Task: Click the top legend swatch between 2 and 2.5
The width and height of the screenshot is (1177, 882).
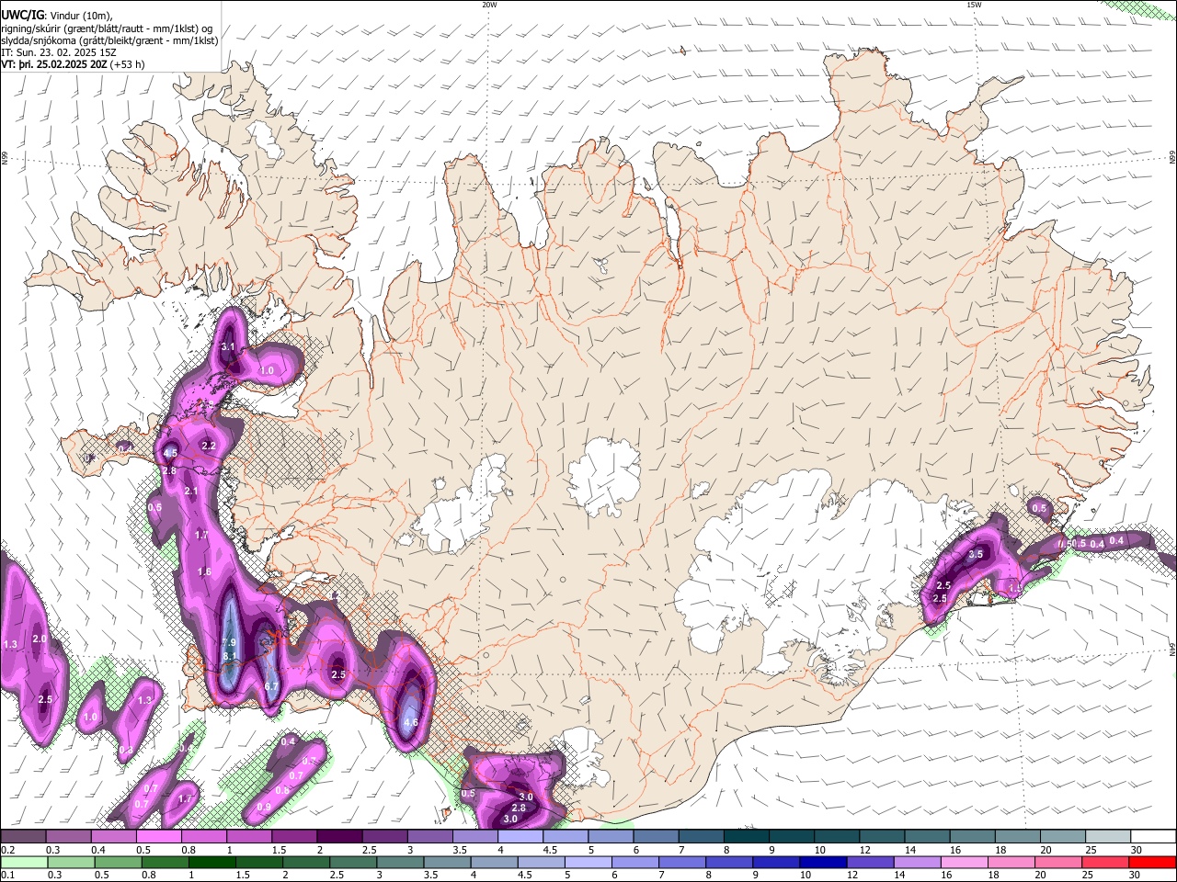Action: point(339,837)
